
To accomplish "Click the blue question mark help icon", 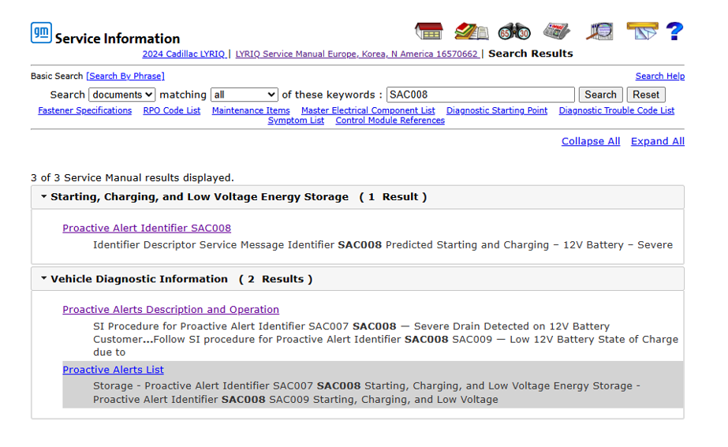I will coord(674,32).
